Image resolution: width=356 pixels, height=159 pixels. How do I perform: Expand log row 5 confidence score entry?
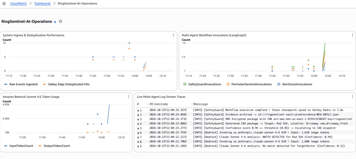tap(138, 128)
